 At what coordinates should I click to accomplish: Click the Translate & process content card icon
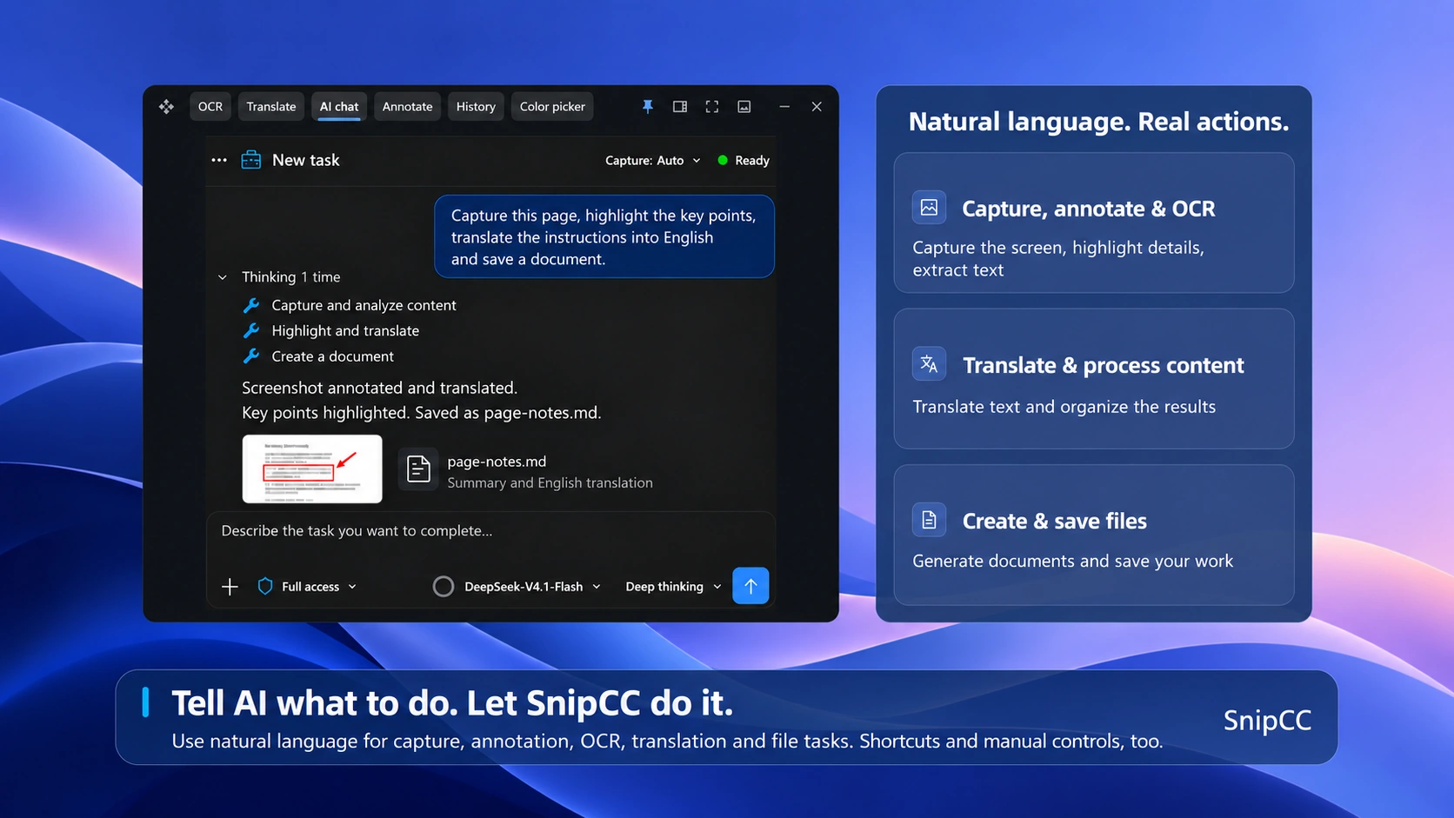(929, 363)
